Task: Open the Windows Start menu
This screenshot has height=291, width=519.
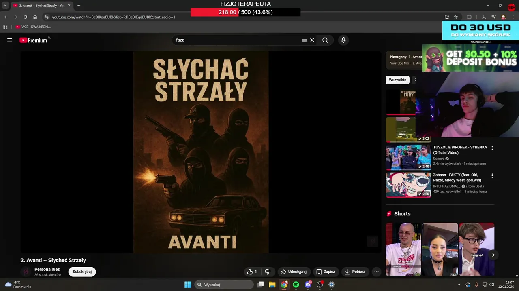Action: [x=188, y=285]
